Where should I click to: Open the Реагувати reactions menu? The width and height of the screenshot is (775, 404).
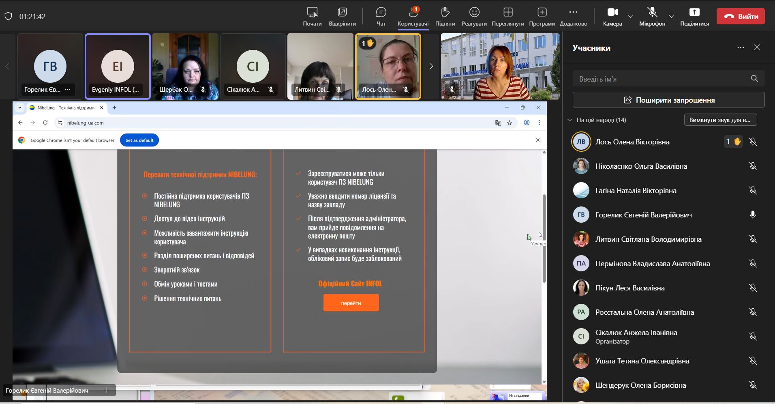pos(474,16)
